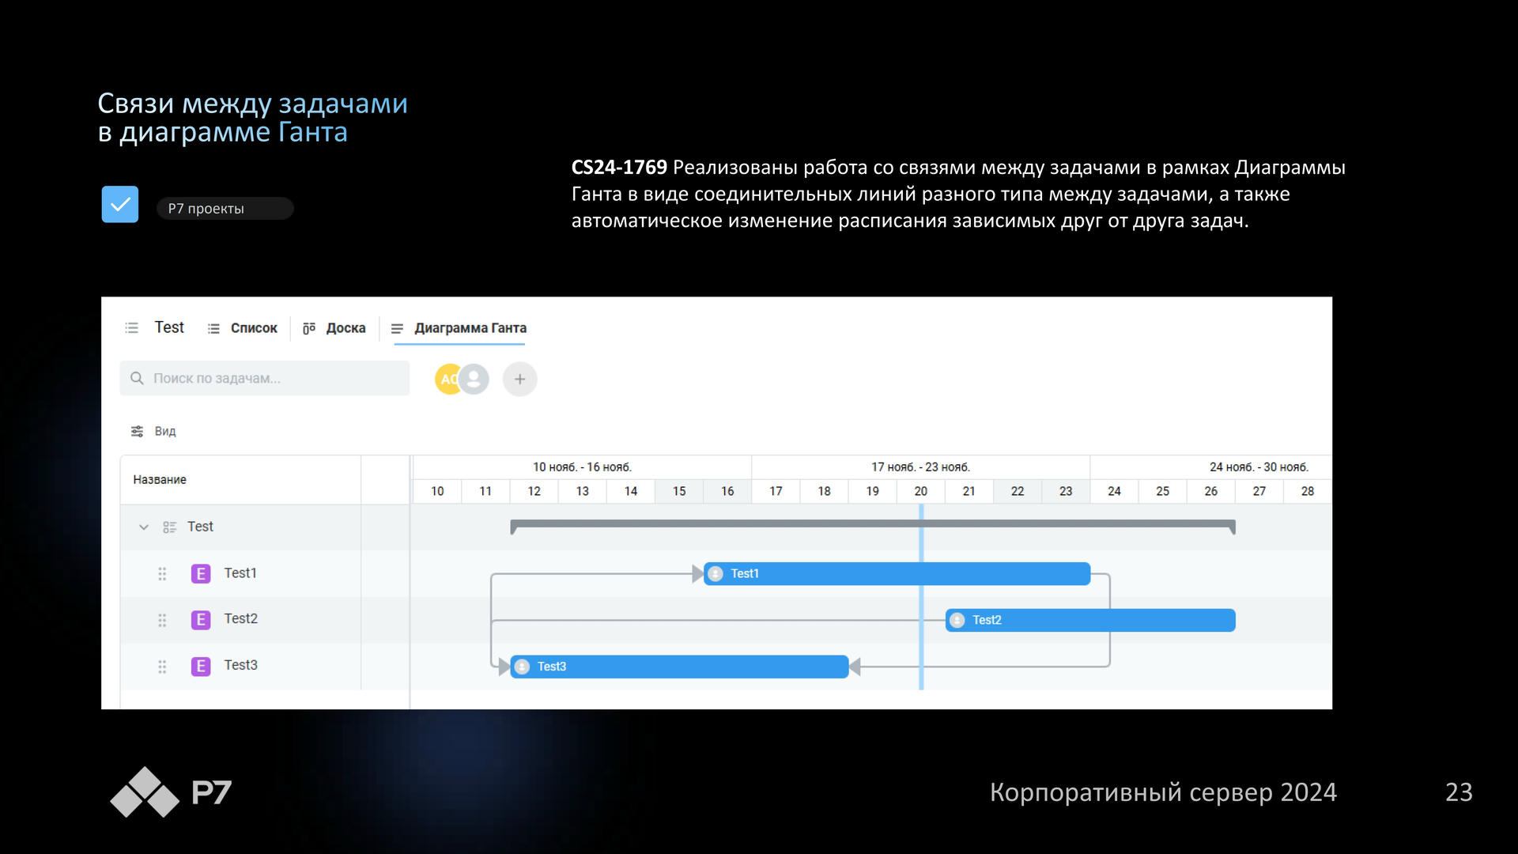Click the Поиск по задачам search field
This screenshot has height=854, width=1518.
(265, 378)
